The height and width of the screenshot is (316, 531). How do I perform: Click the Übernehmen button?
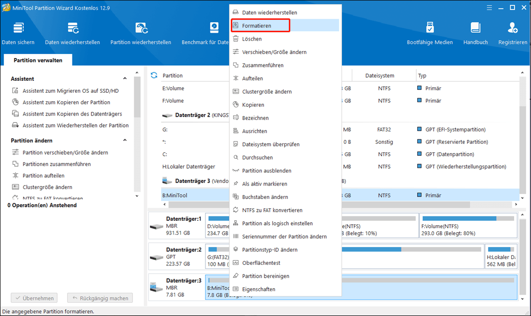pos(34,298)
